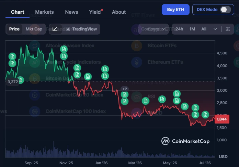
Task: Open upper news marker of leftmost pair
Action: tap(12, 56)
